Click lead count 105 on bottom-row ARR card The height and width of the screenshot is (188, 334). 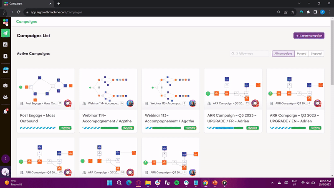pos(61,172)
